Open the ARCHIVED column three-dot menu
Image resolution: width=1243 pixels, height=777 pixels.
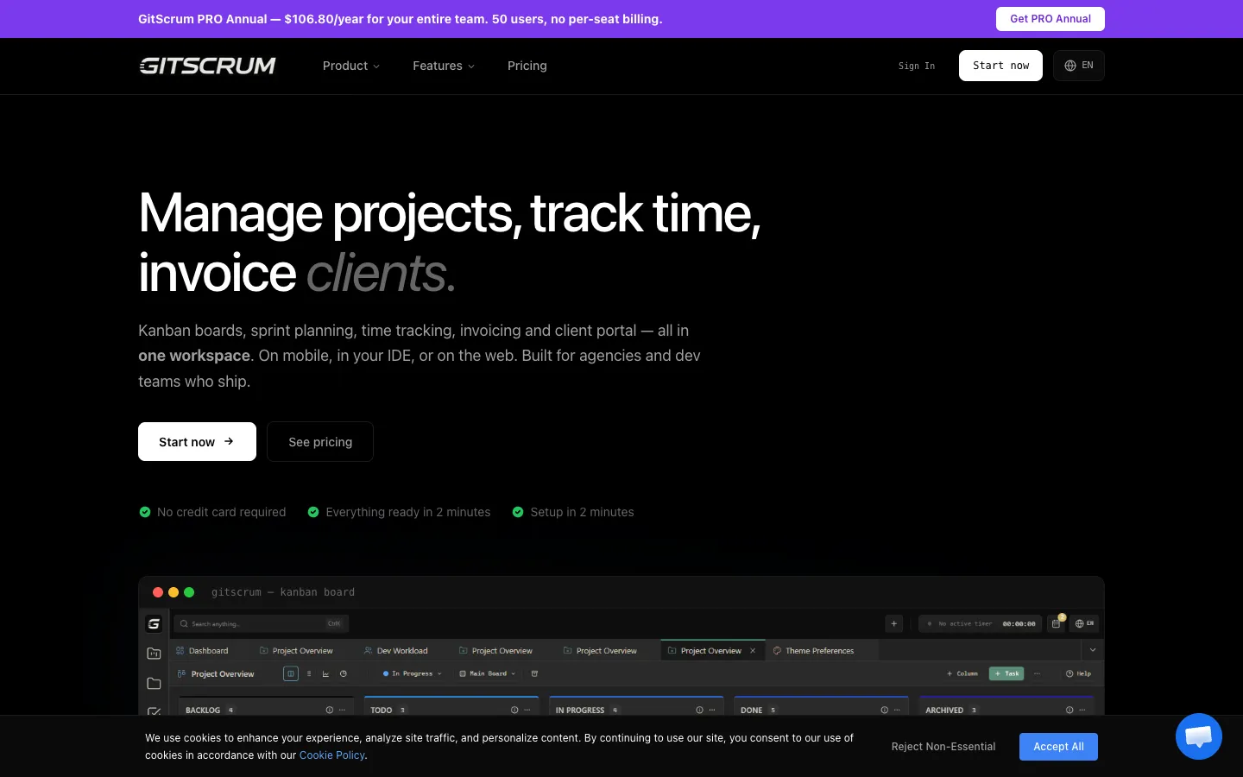(x=1082, y=710)
